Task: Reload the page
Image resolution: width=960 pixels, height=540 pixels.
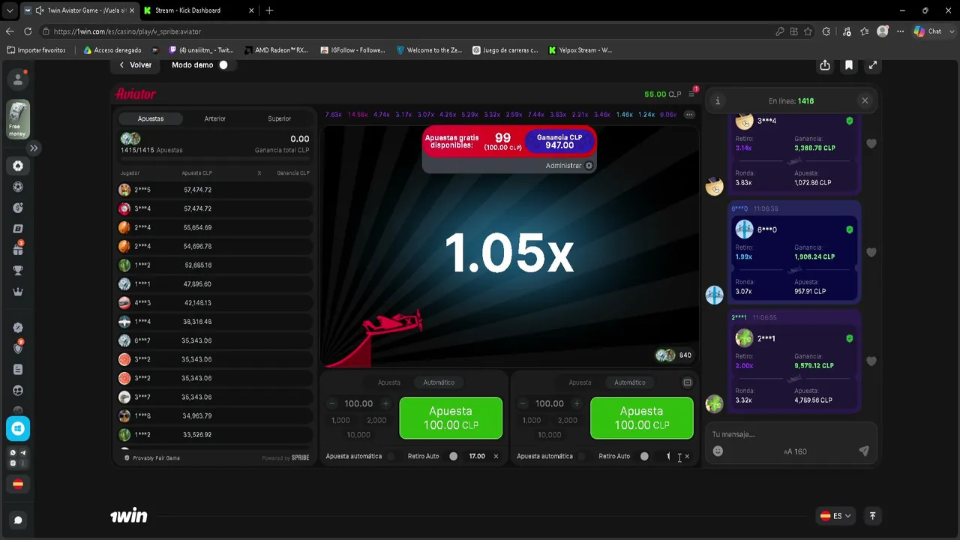Action: (28, 31)
